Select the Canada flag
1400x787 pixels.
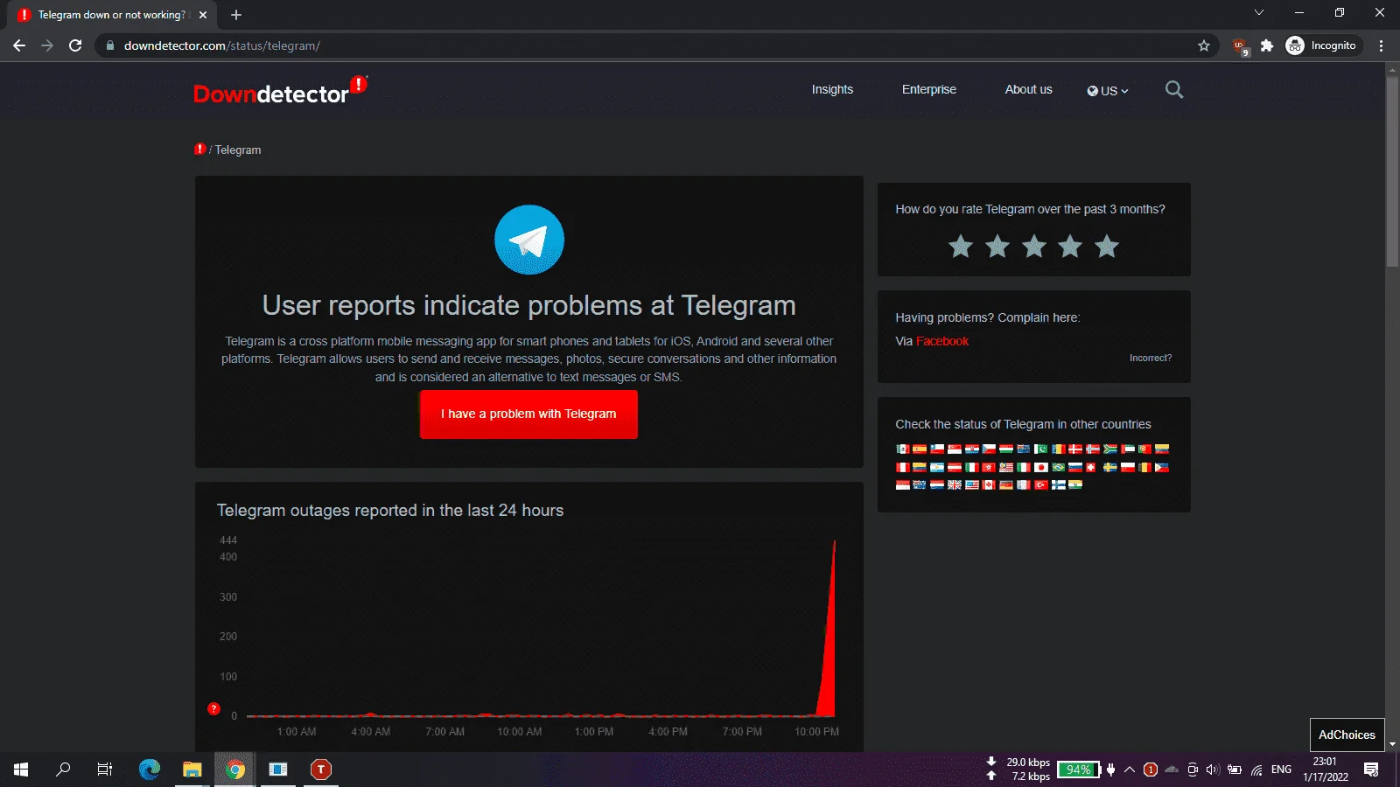pos(989,484)
